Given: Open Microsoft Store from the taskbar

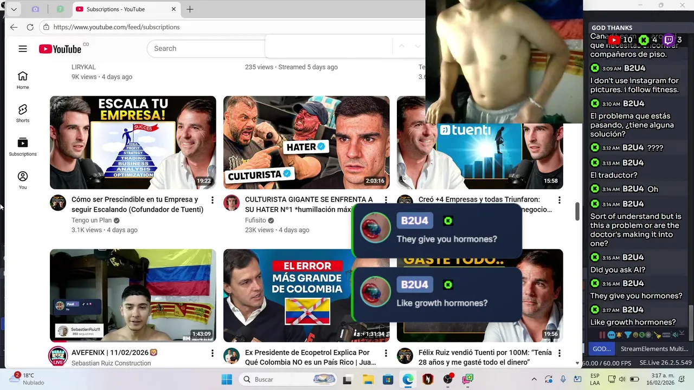Looking at the screenshot, I should point(388,379).
